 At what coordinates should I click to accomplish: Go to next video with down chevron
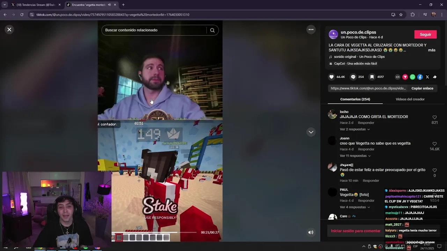311,132
